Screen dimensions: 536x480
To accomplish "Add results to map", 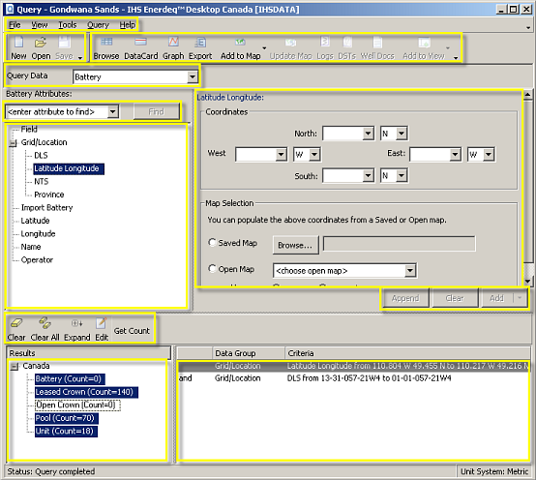I will (x=240, y=47).
